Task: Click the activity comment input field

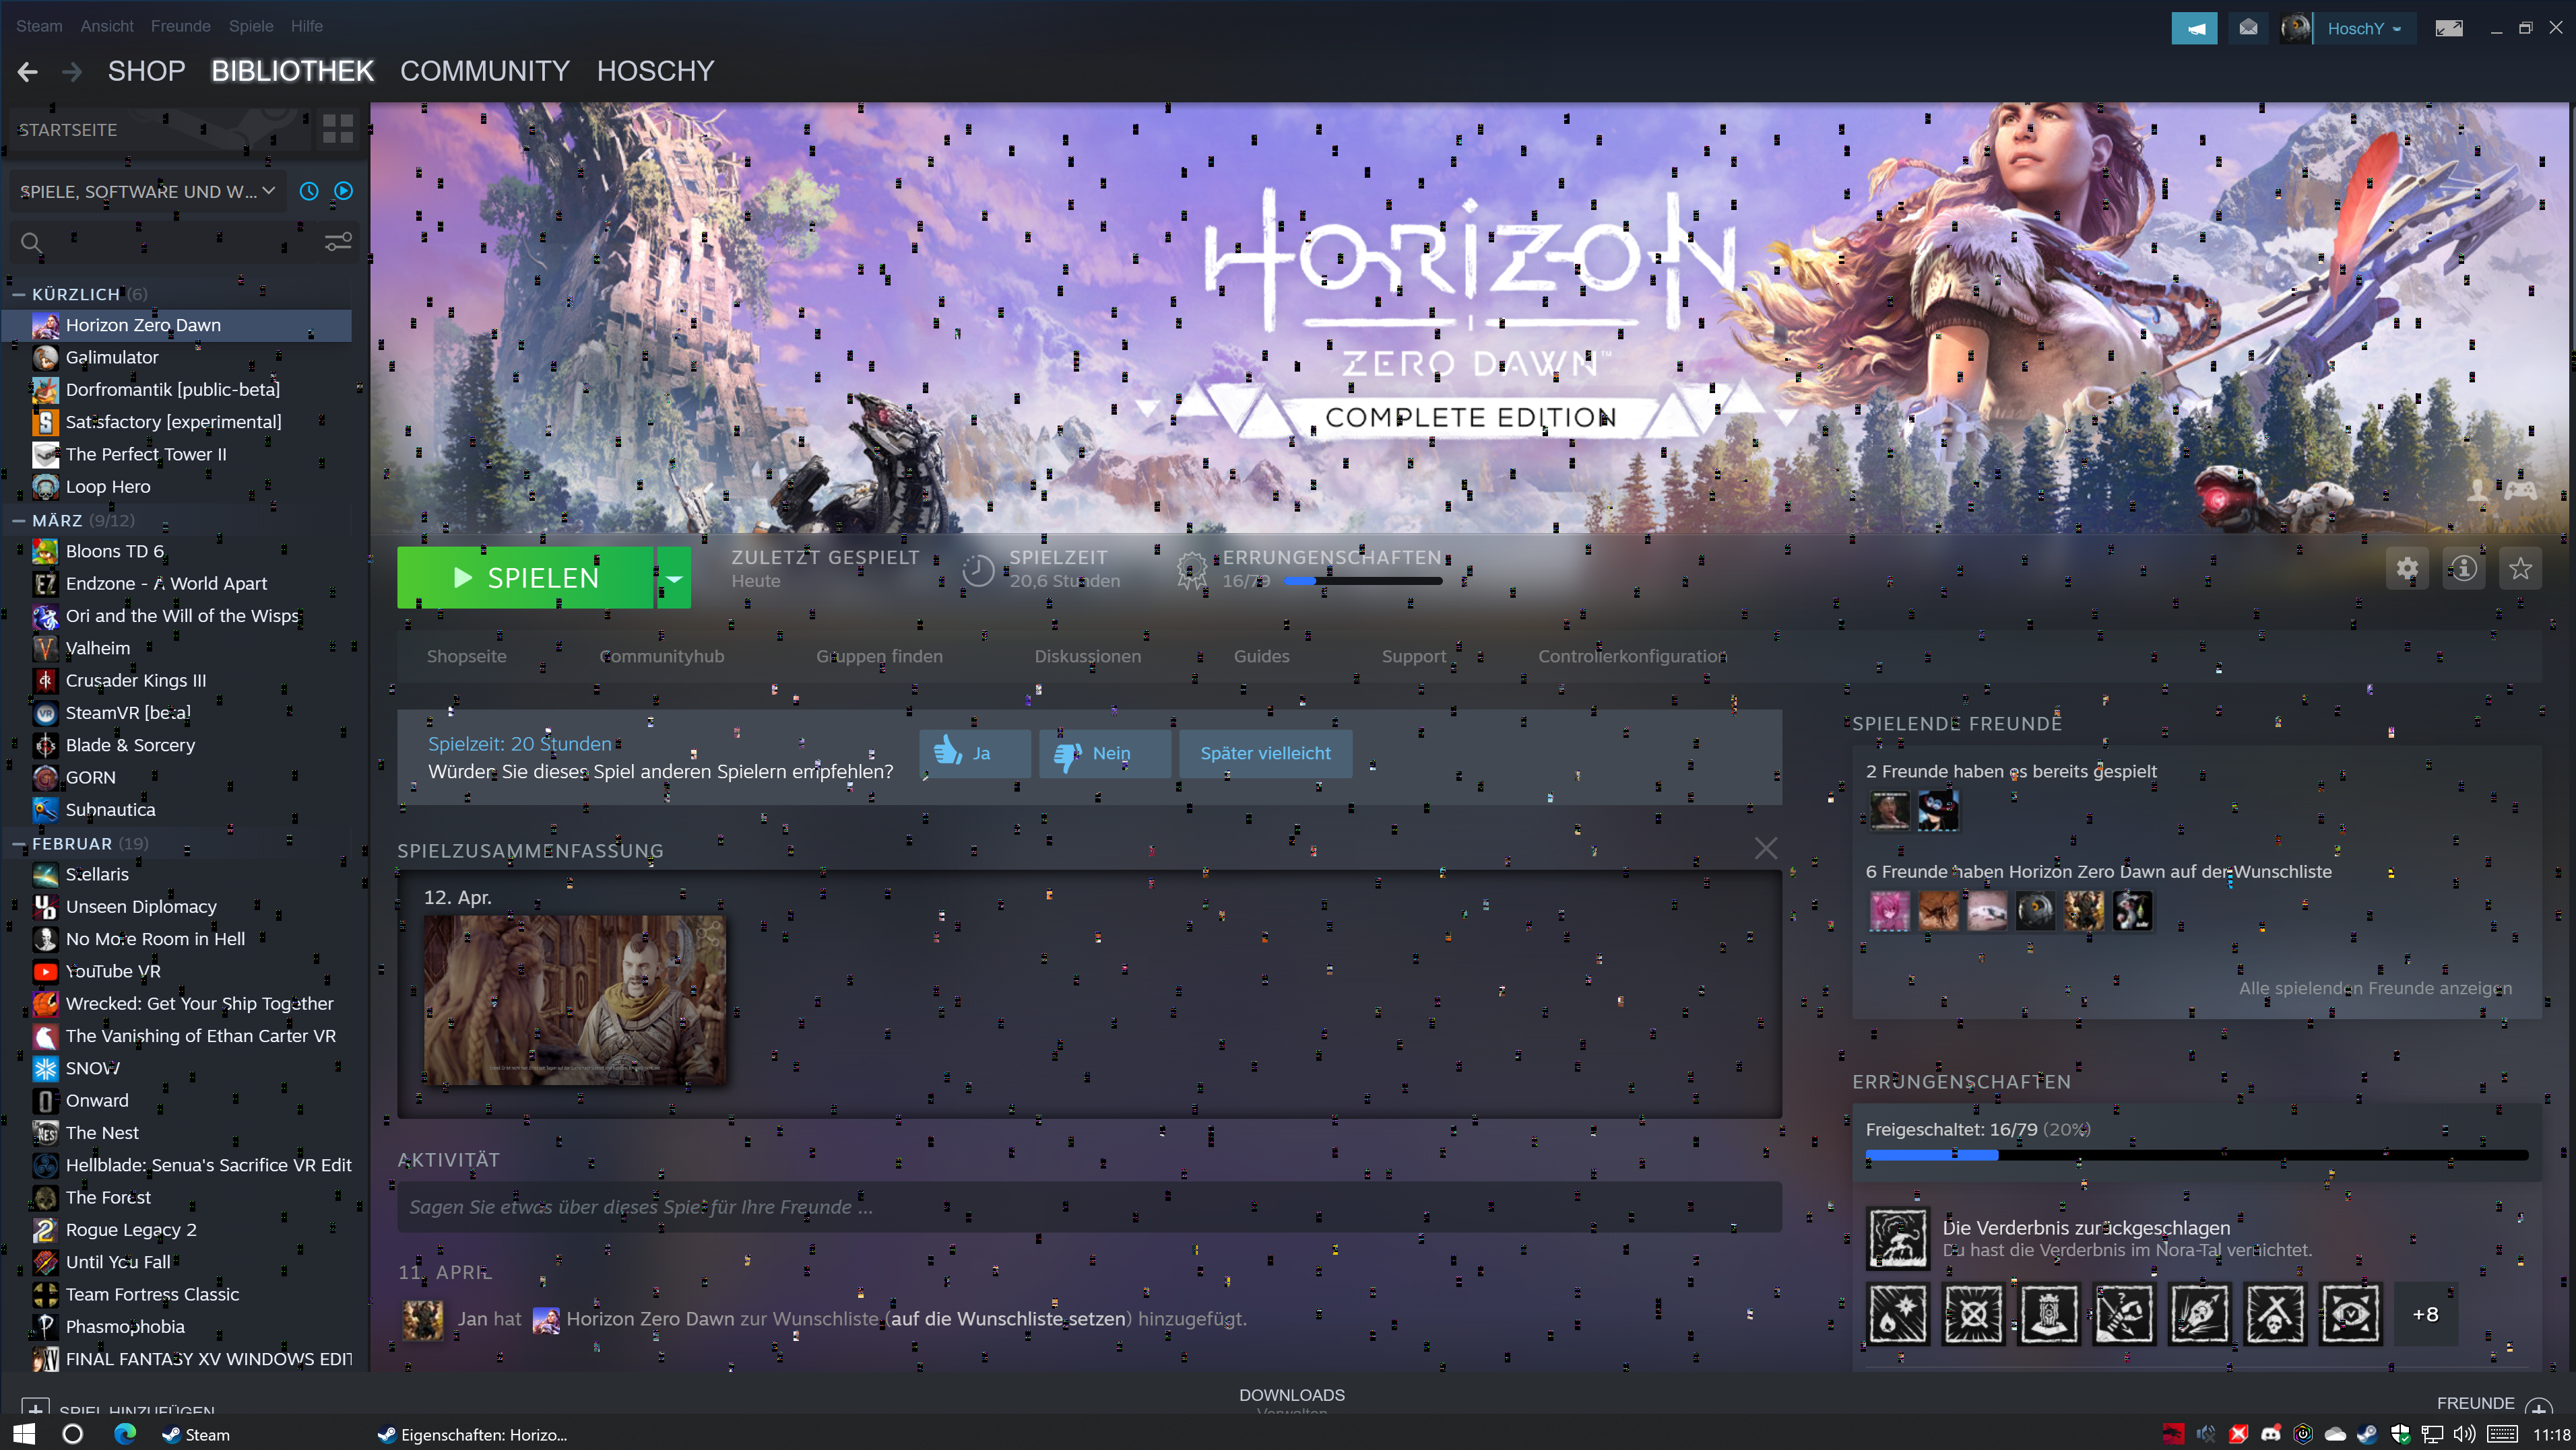Action: point(1089,1207)
